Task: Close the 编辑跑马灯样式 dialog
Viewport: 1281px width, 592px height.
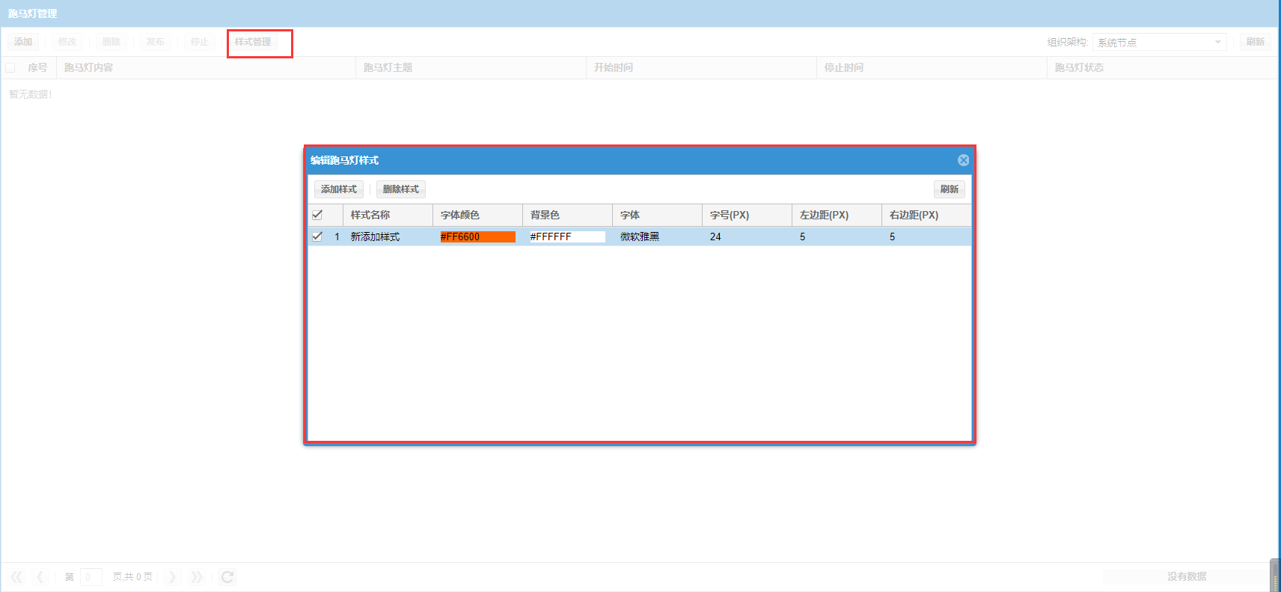Action: 963,160
